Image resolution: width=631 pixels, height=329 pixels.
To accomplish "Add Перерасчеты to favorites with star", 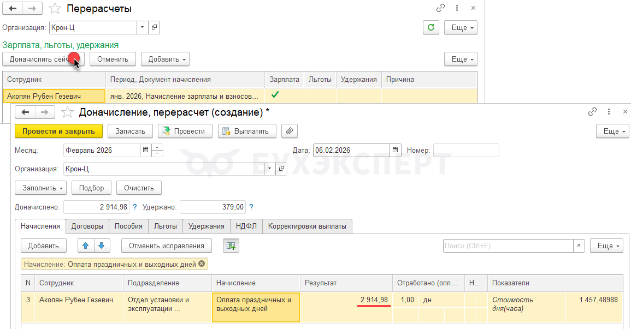I will point(55,8).
